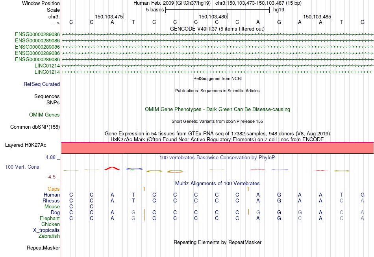Click the 150,103,475 ruler coordinate
Image resolution: width=374 pixels, height=257 pixels.
pyautogui.click(x=109, y=16)
